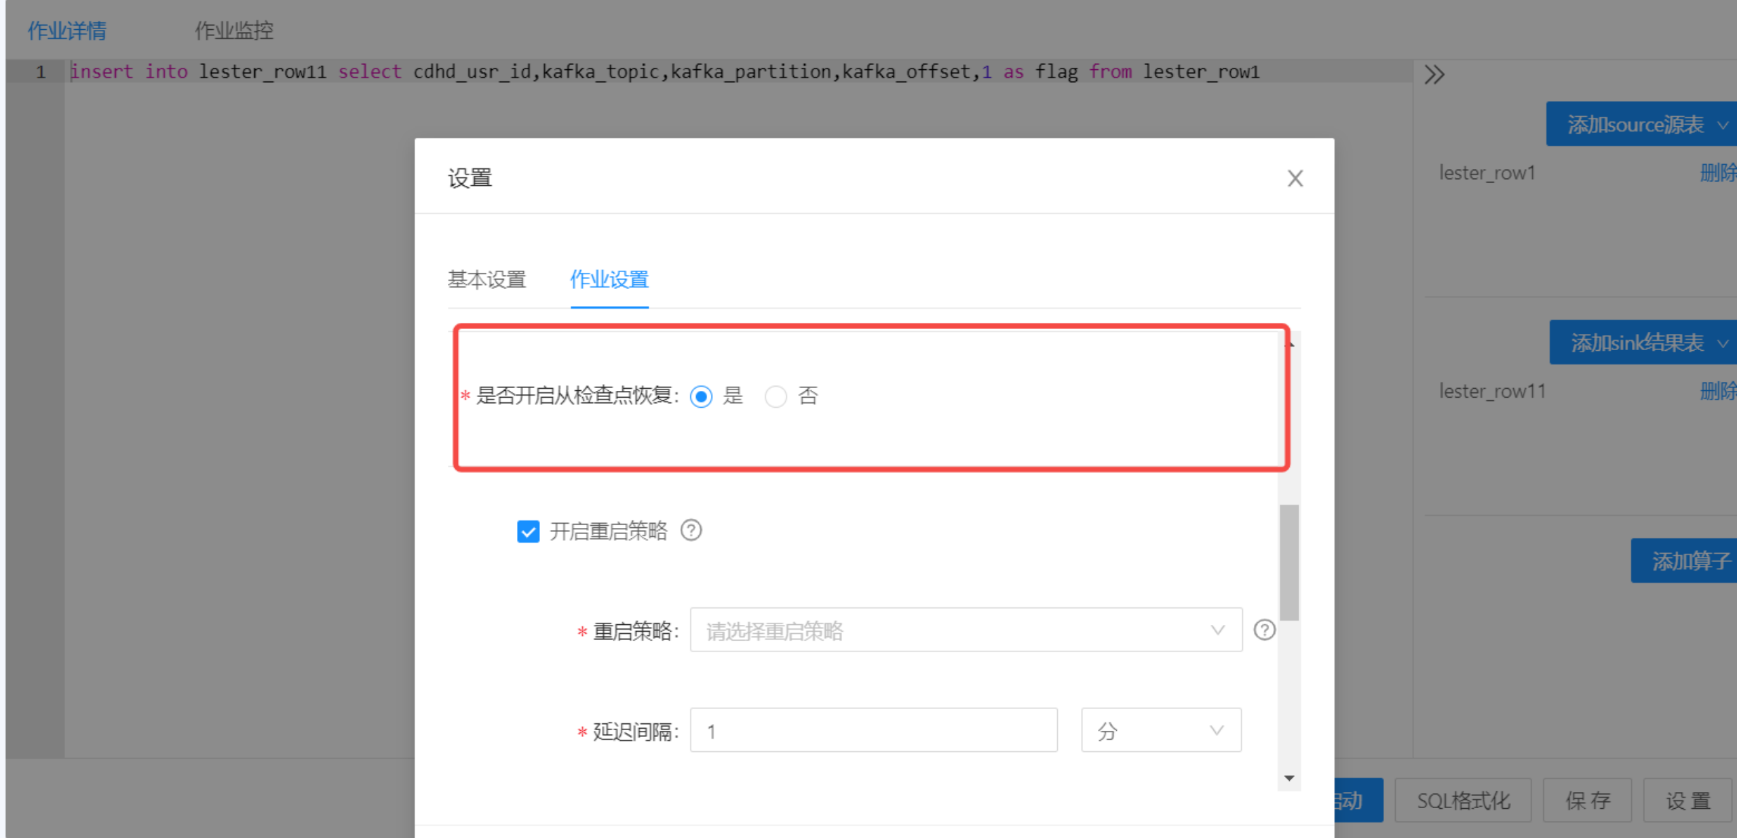
Task: Switch to the 基本设置 tab
Action: tap(486, 280)
